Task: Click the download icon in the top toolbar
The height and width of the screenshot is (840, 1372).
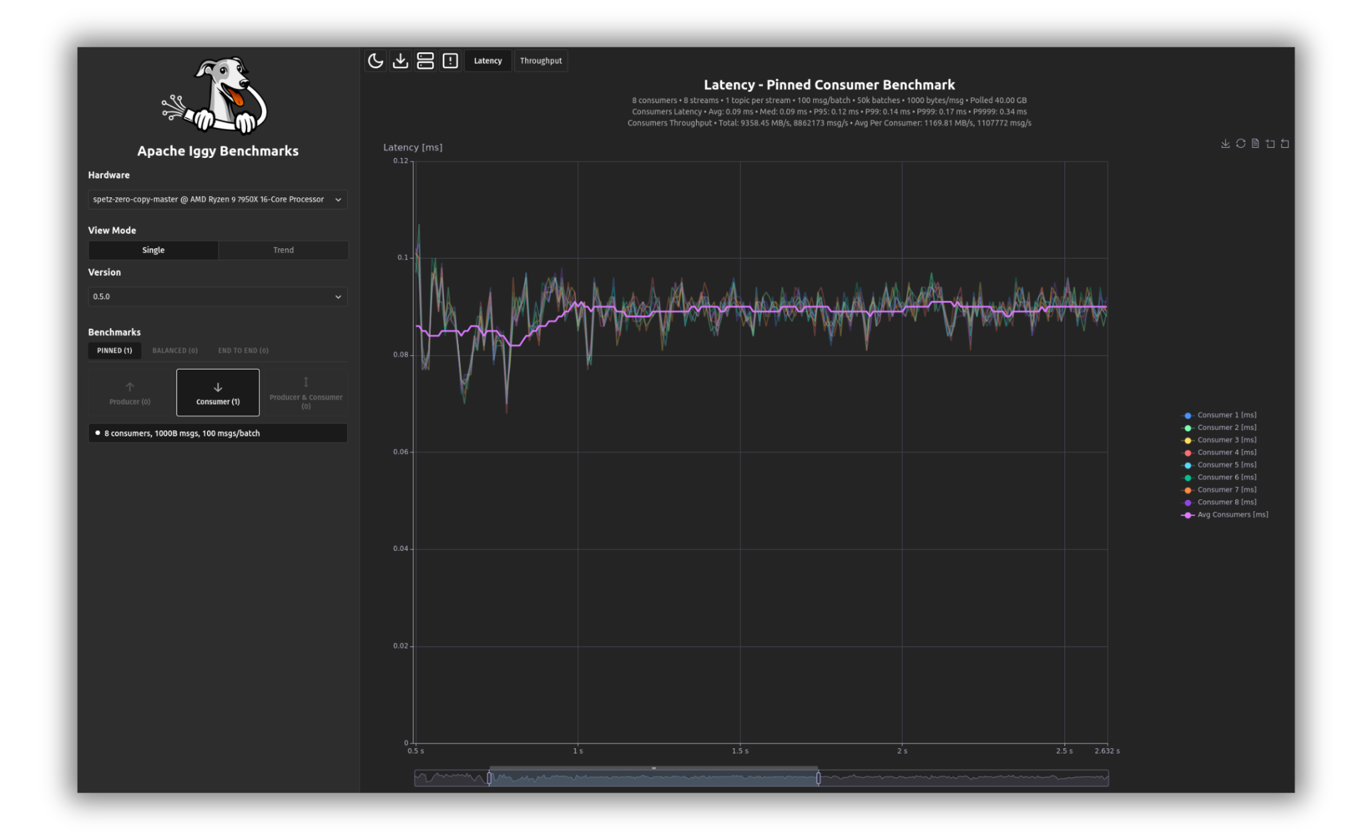Action: (x=400, y=60)
